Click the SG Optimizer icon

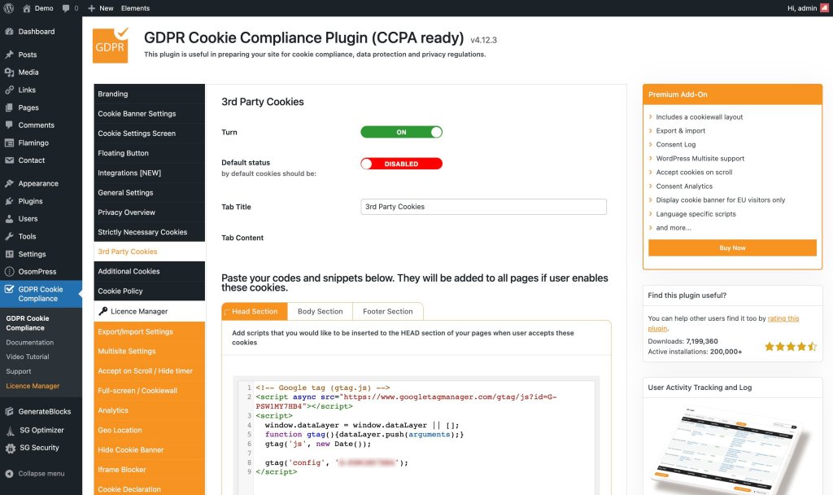[10, 430]
